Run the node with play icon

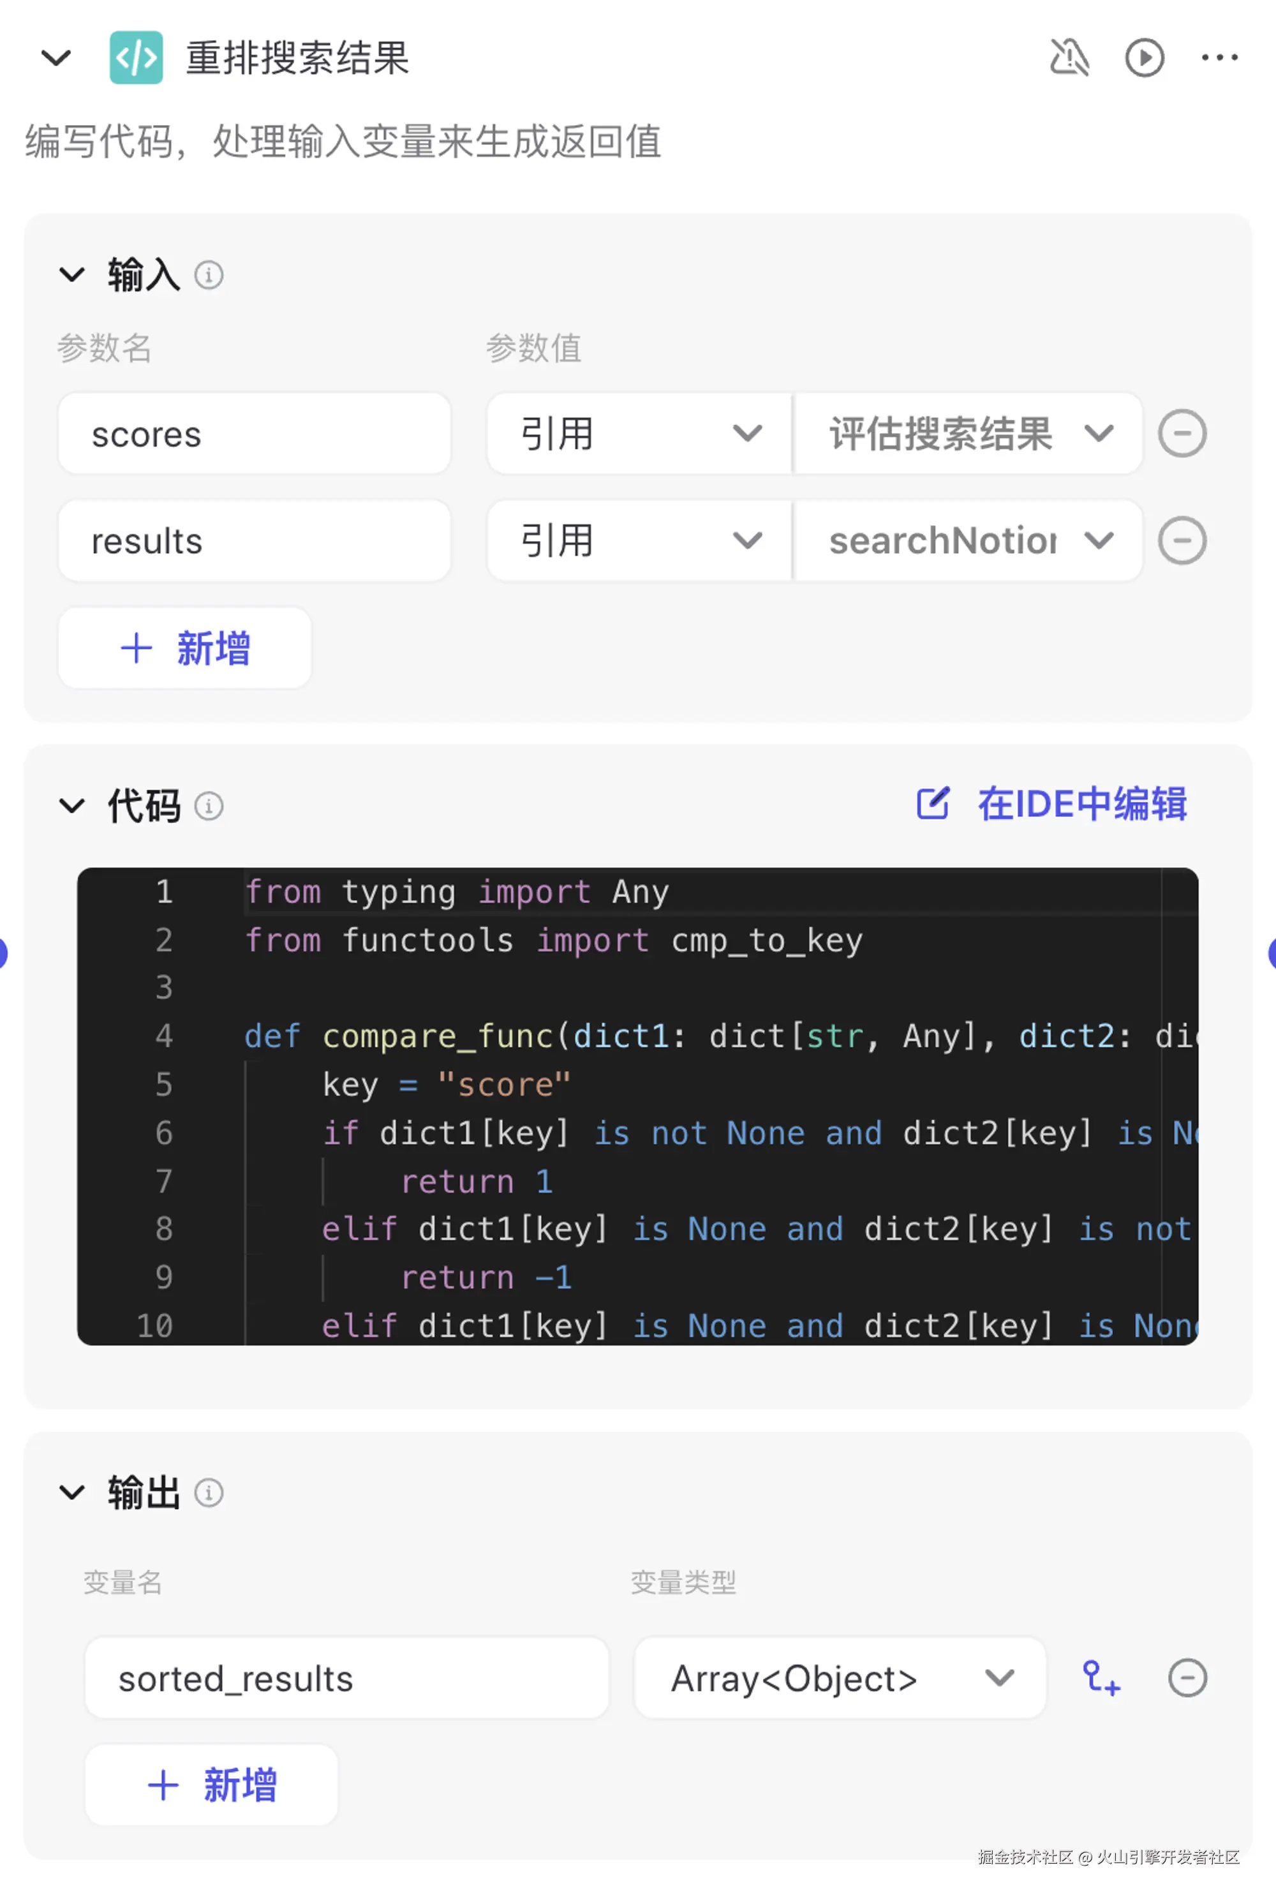pos(1144,58)
